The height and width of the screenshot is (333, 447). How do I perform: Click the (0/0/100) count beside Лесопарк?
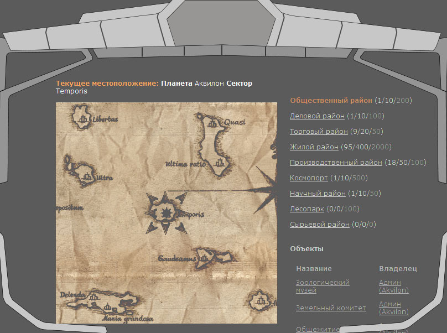pos(342,209)
